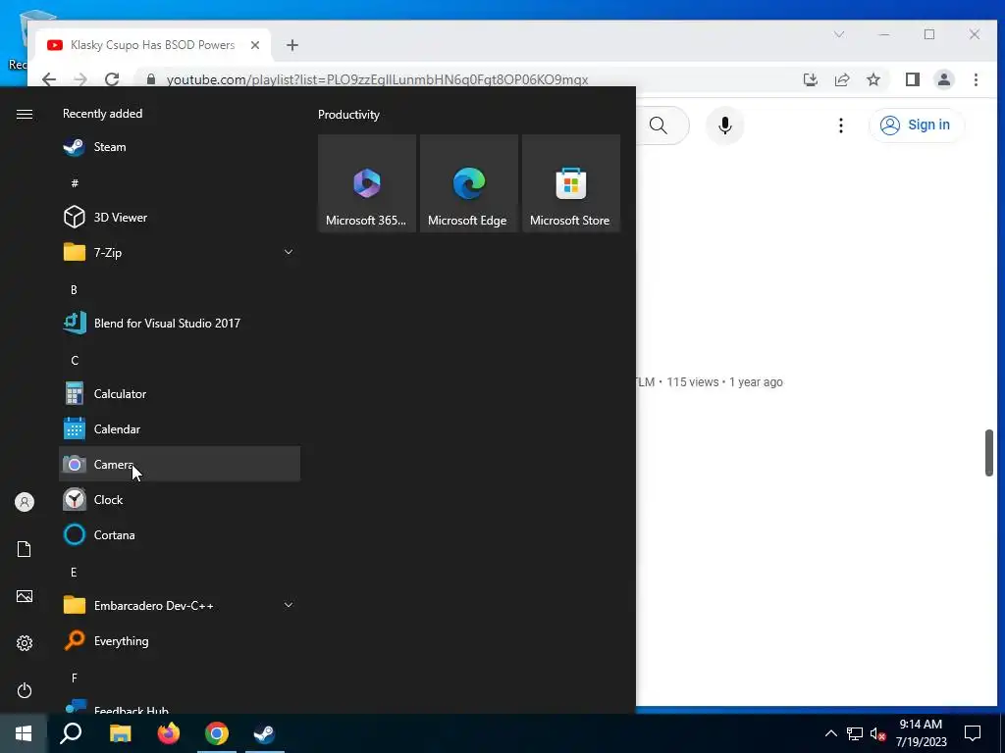Open Blend for Visual Studio 2017

(x=180, y=323)
